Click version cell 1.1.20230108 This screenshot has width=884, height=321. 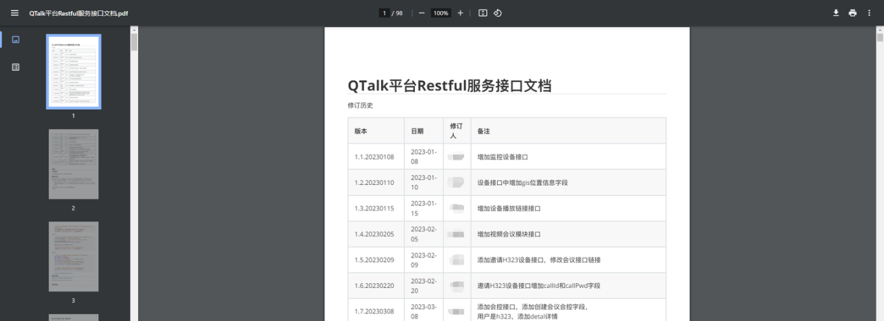point(374,157)
